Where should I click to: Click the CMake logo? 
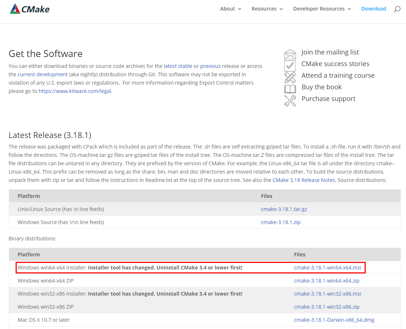coord(29,9)
